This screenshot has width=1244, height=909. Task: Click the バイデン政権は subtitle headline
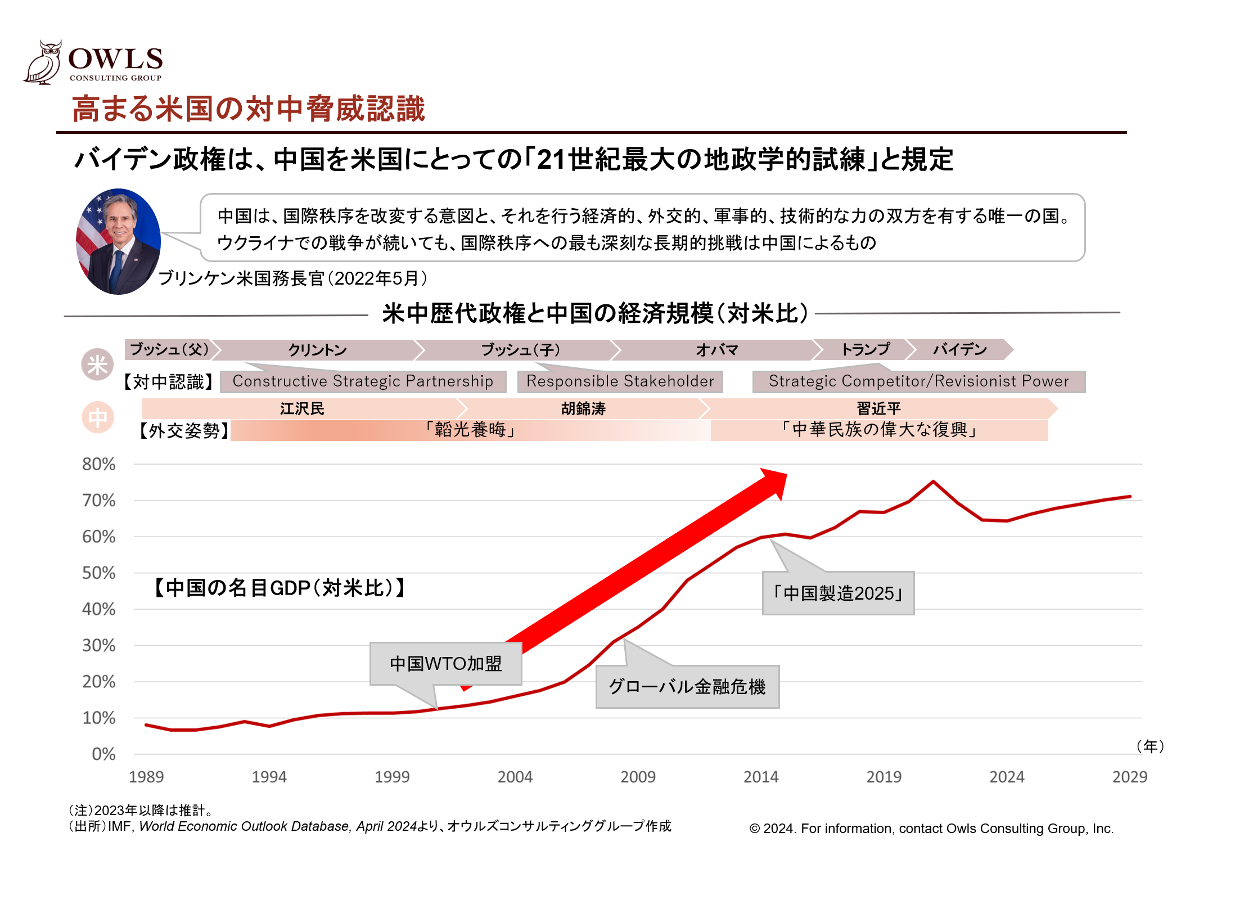pos(514,159)
